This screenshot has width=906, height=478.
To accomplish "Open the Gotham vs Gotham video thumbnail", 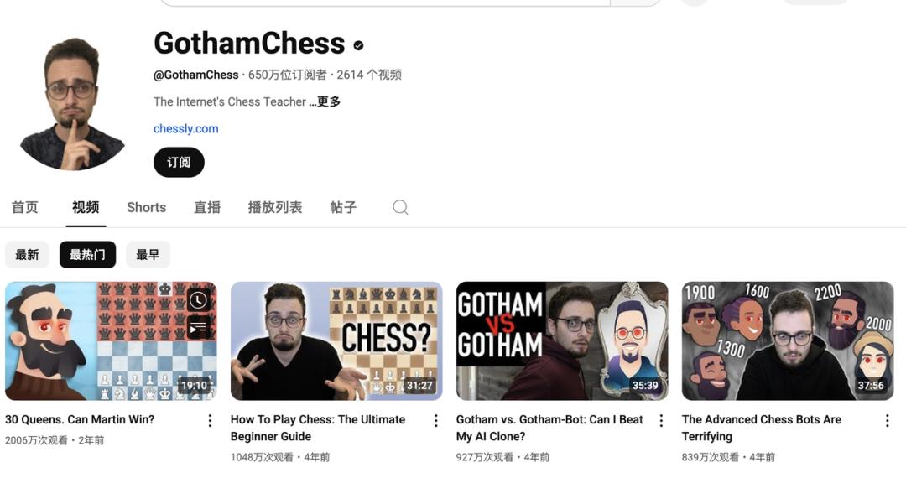I will 561,340.
